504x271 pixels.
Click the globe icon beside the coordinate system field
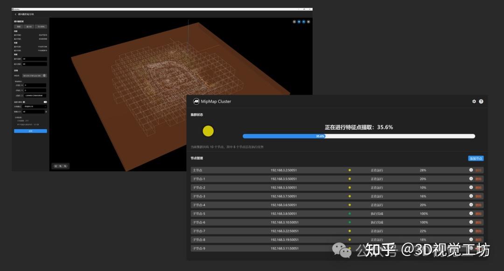click(x=45, y=75)
